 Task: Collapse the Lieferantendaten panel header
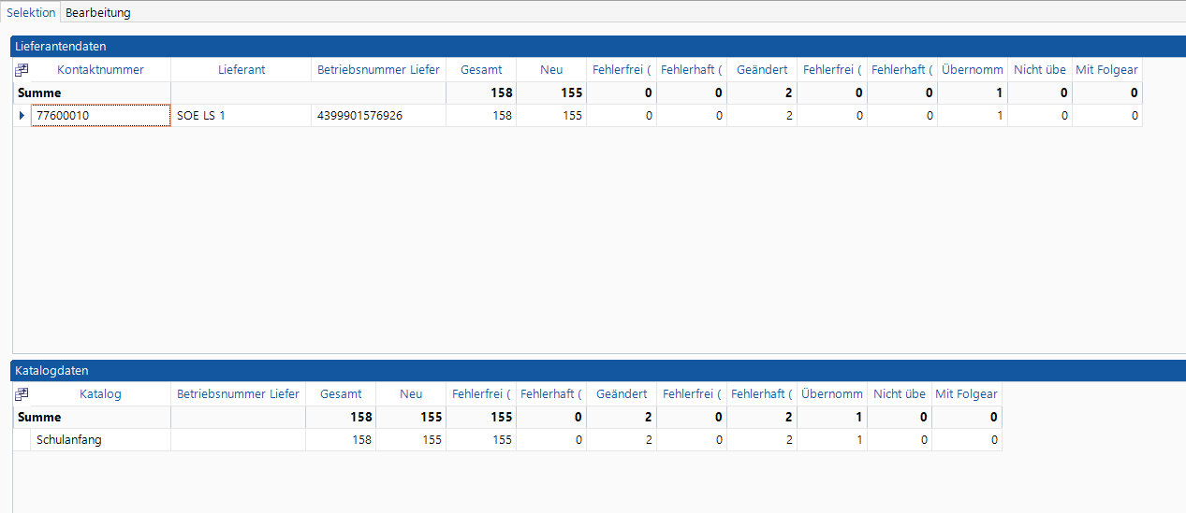click(x=599, y=46)
